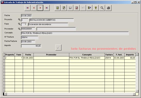141x98 pixels.
Task: Create a new record entry
Action: [x=57, y=8]
